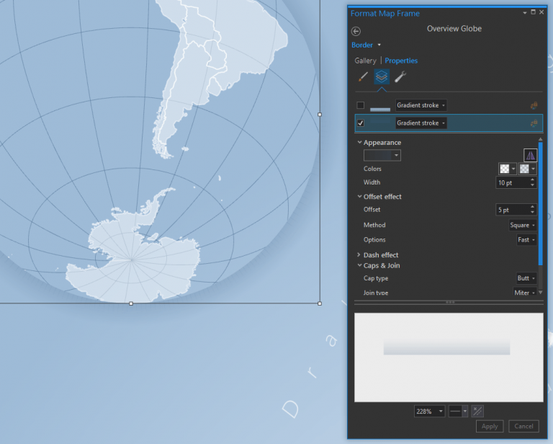This screenshot has width=553, height=444.
Task: Select the Layers tab icon
Action: tap(382, 76)
